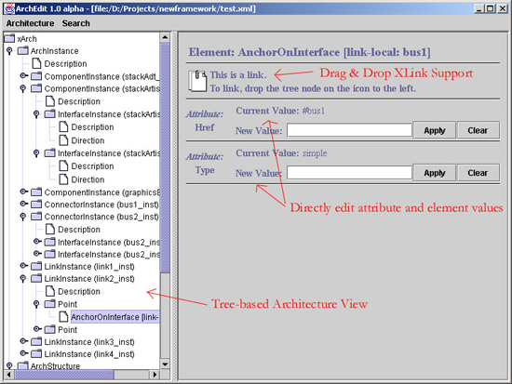Click Description document icon under LinkInstance (link2_inst)
Screen dimensions: 512x384
tap(50, 291)
